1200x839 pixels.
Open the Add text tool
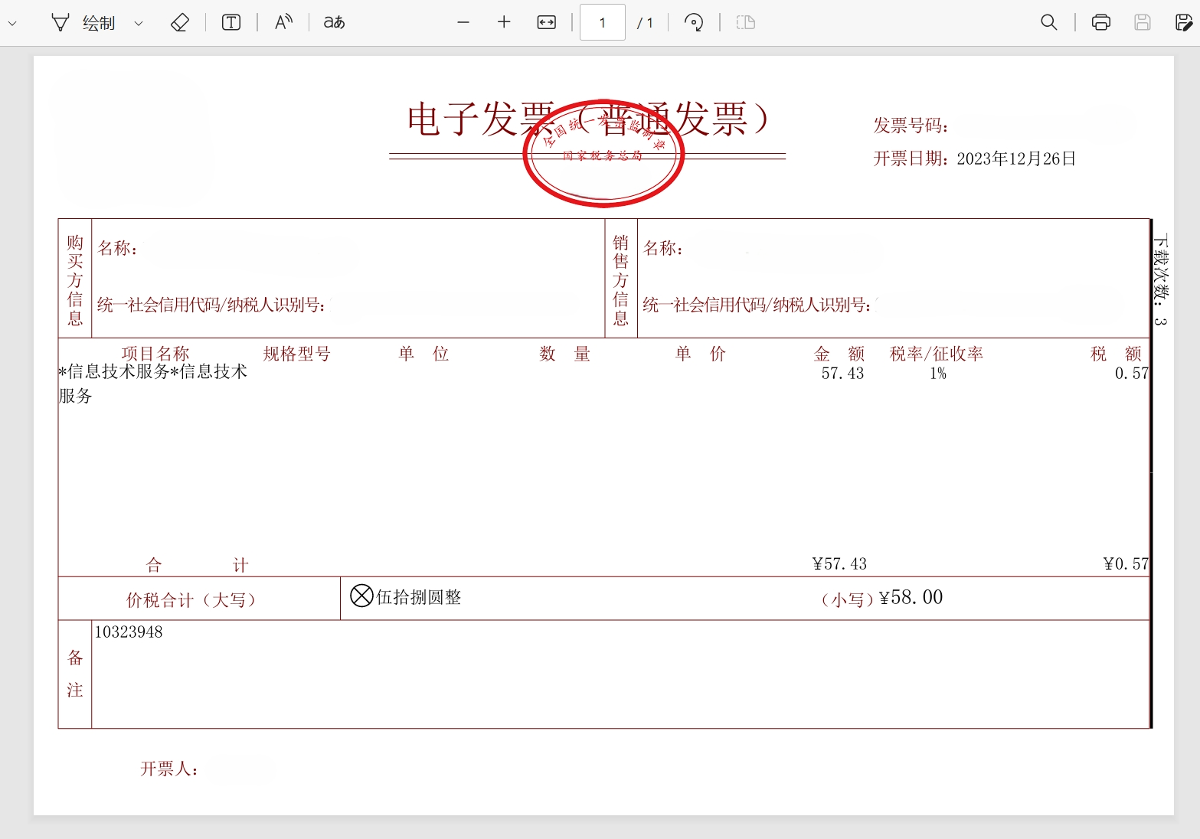(x=231, y=22)
